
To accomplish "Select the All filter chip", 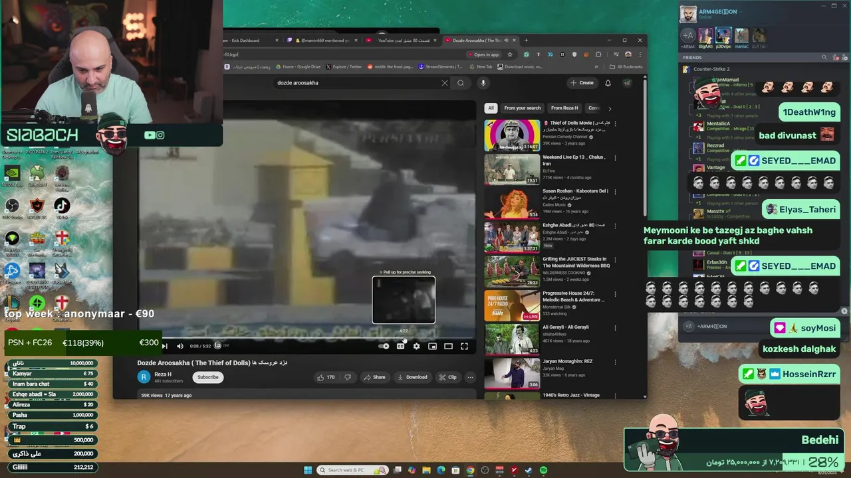I will [x=491, y=108].
